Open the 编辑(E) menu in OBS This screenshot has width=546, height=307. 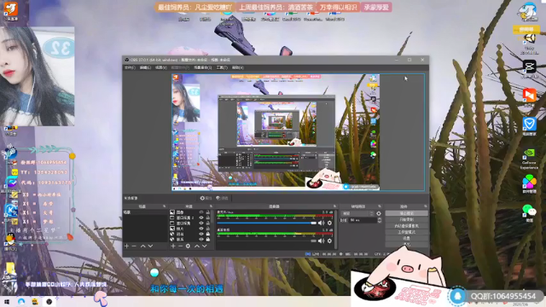[145, 68]
